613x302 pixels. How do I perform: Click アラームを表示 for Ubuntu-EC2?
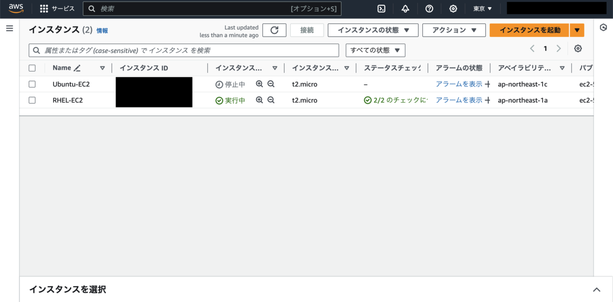(459, 84)
